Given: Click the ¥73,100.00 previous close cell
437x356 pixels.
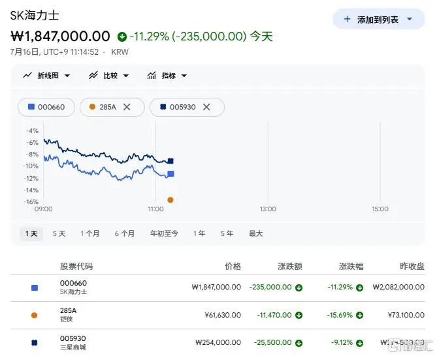Looking at the screenshot, I should (x=406, y=315).
